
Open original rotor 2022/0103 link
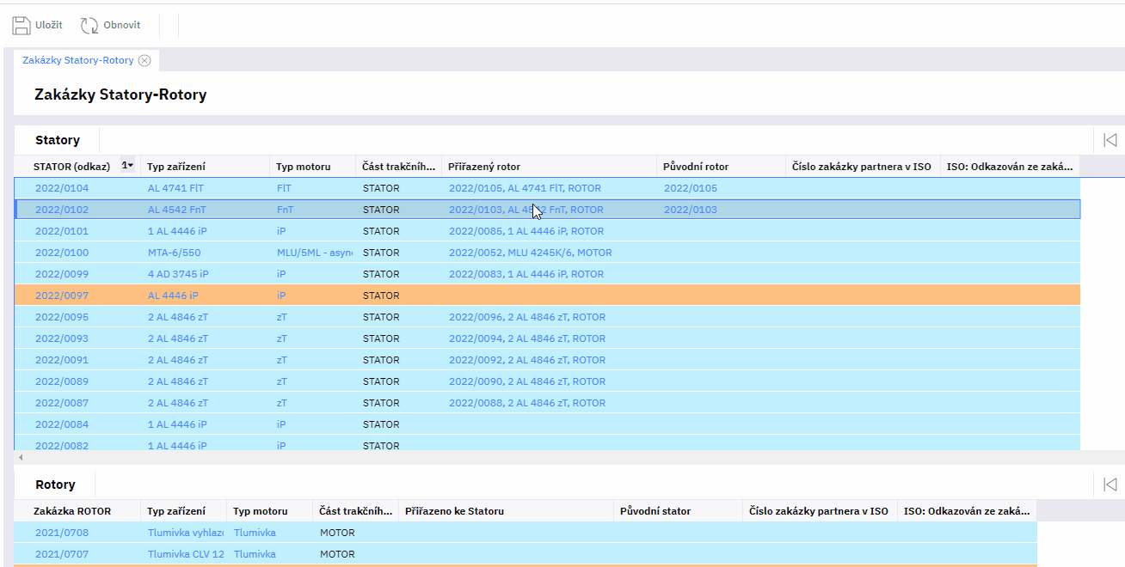690,210
